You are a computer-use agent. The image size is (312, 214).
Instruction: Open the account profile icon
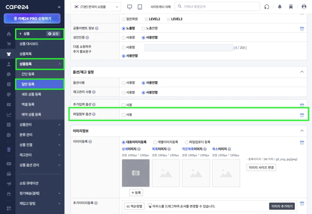[303, 6]
